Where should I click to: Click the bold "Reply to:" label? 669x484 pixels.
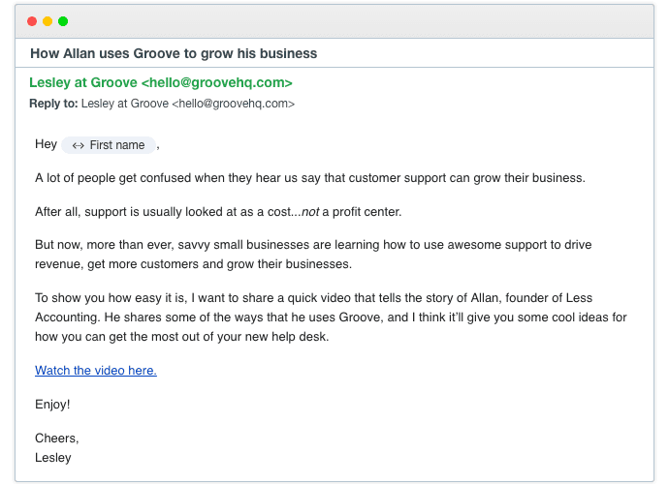(x=53, y=103)
